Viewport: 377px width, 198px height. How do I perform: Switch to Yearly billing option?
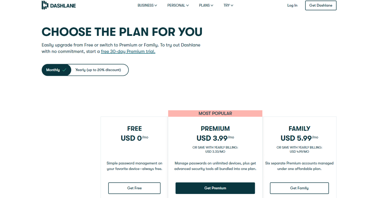pyautogui.click(x=98, y=70)
